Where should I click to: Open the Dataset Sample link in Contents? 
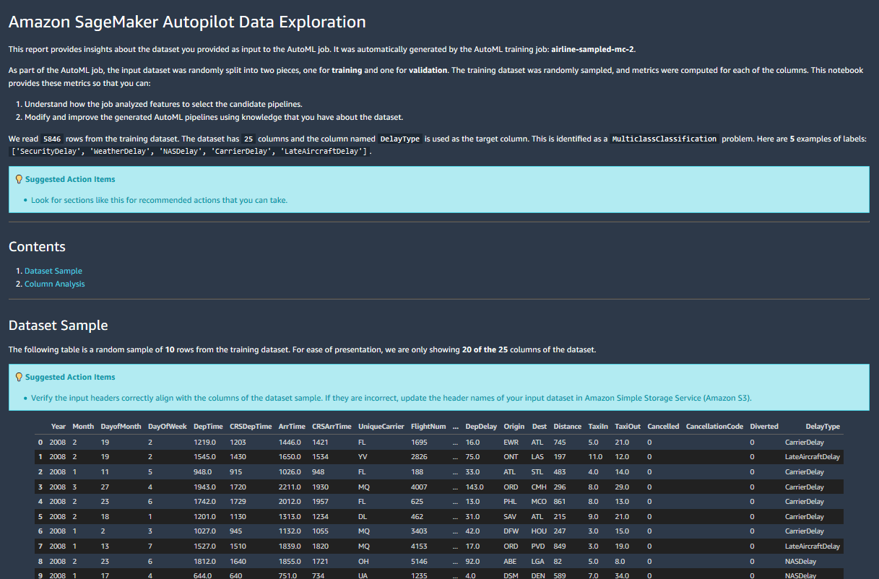click(54, 270)
